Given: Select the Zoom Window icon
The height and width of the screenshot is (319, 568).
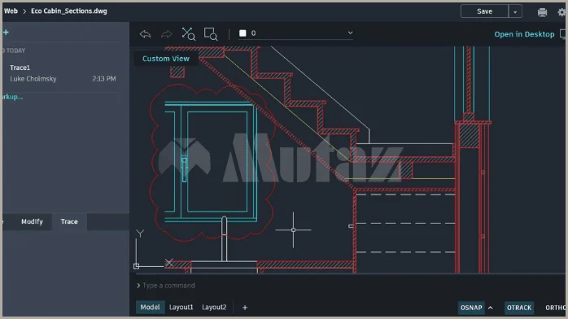Looking at the screenshot, I should [211, 34].
